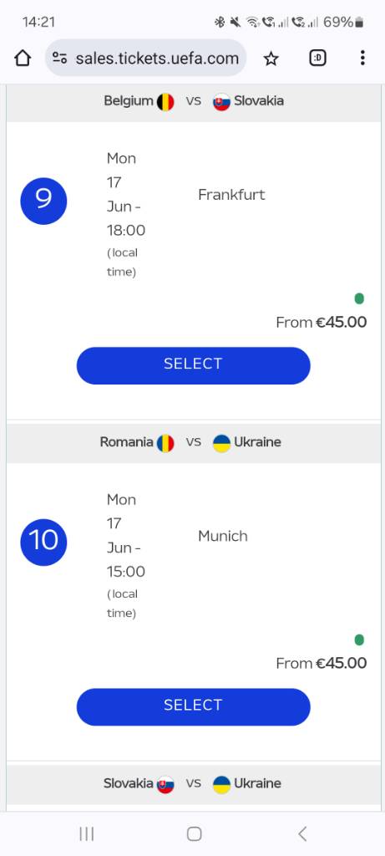Tap the Romania flag icon

coord(166,443)
